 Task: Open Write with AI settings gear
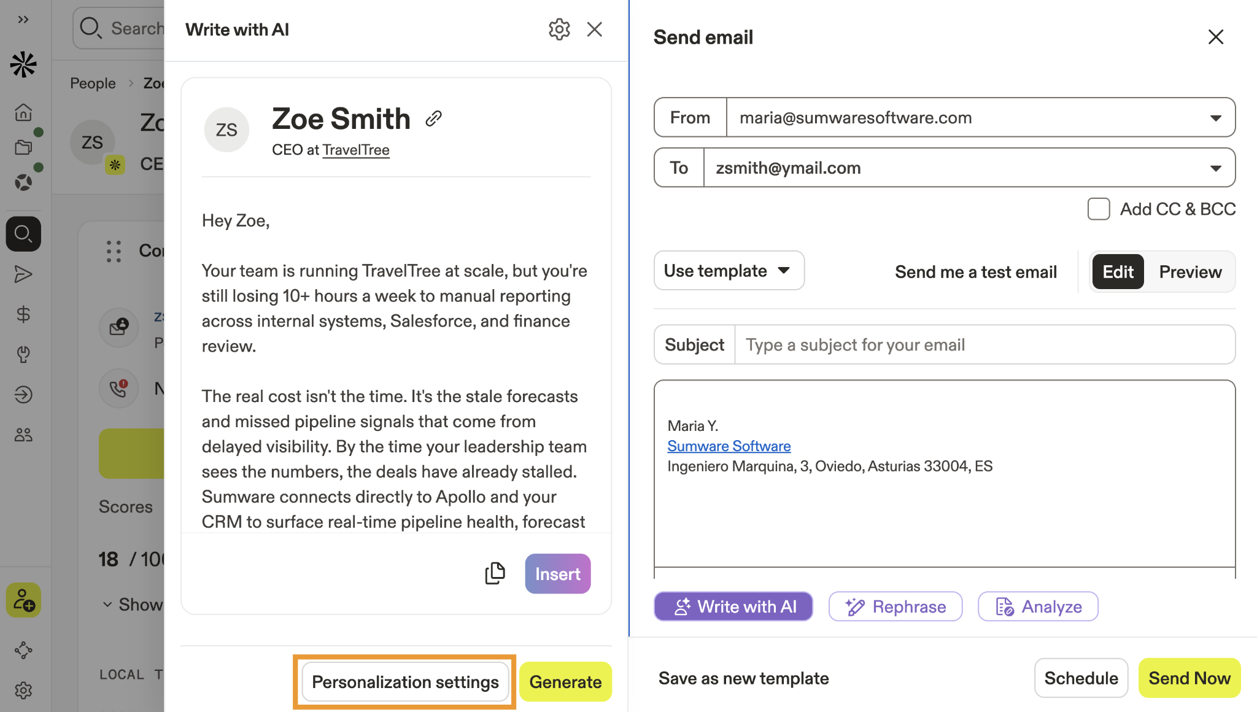point(559,29)
